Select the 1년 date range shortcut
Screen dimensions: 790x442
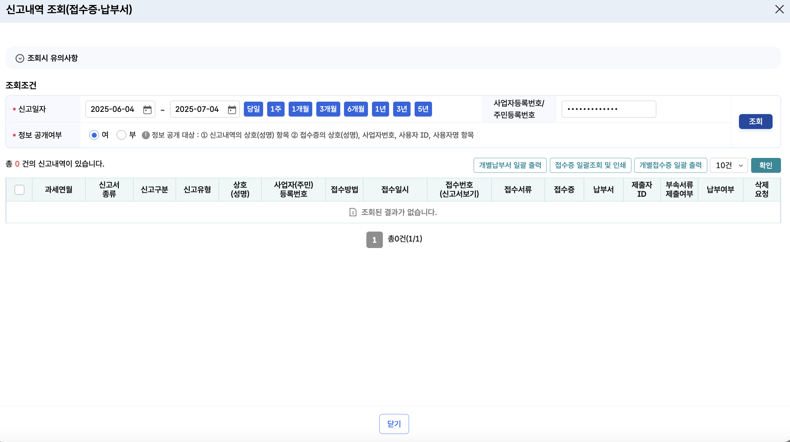(380, 109)
